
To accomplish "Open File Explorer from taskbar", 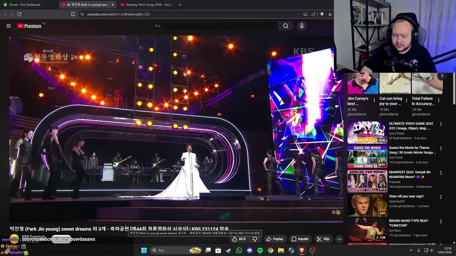I will tap(281, 250).
